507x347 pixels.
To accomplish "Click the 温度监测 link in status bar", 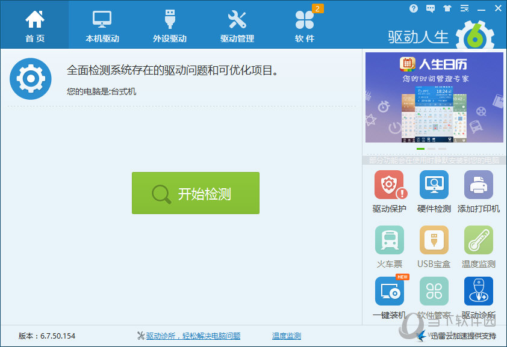I will click(x=287, y=336).
